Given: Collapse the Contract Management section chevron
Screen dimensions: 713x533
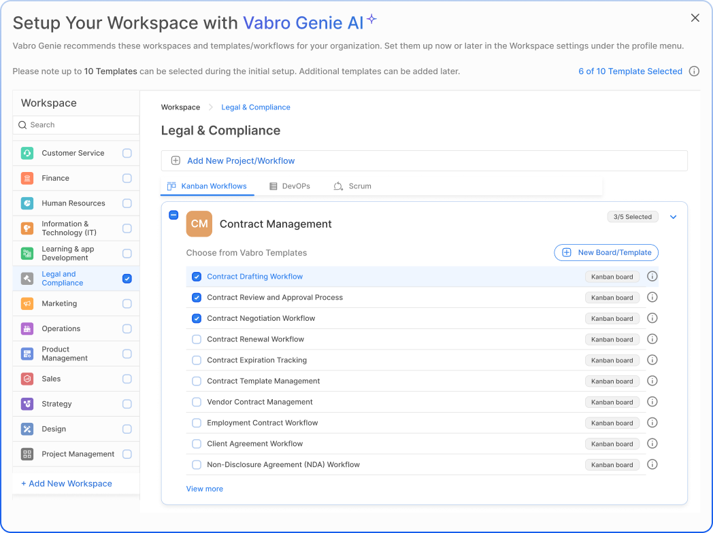Looking at the screenshot, I should pos(674,217).
